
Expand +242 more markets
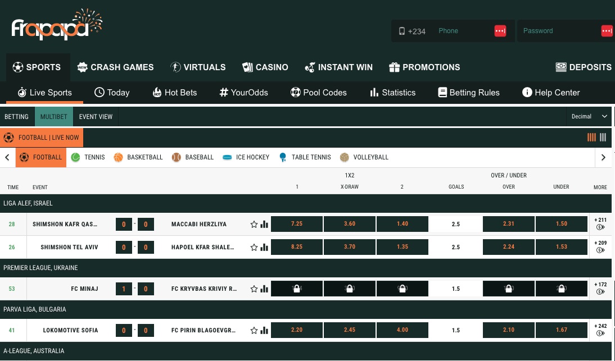(600, 330)
